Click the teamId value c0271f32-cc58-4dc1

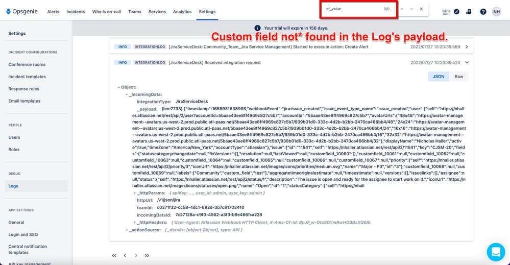(x=200, y=207)
